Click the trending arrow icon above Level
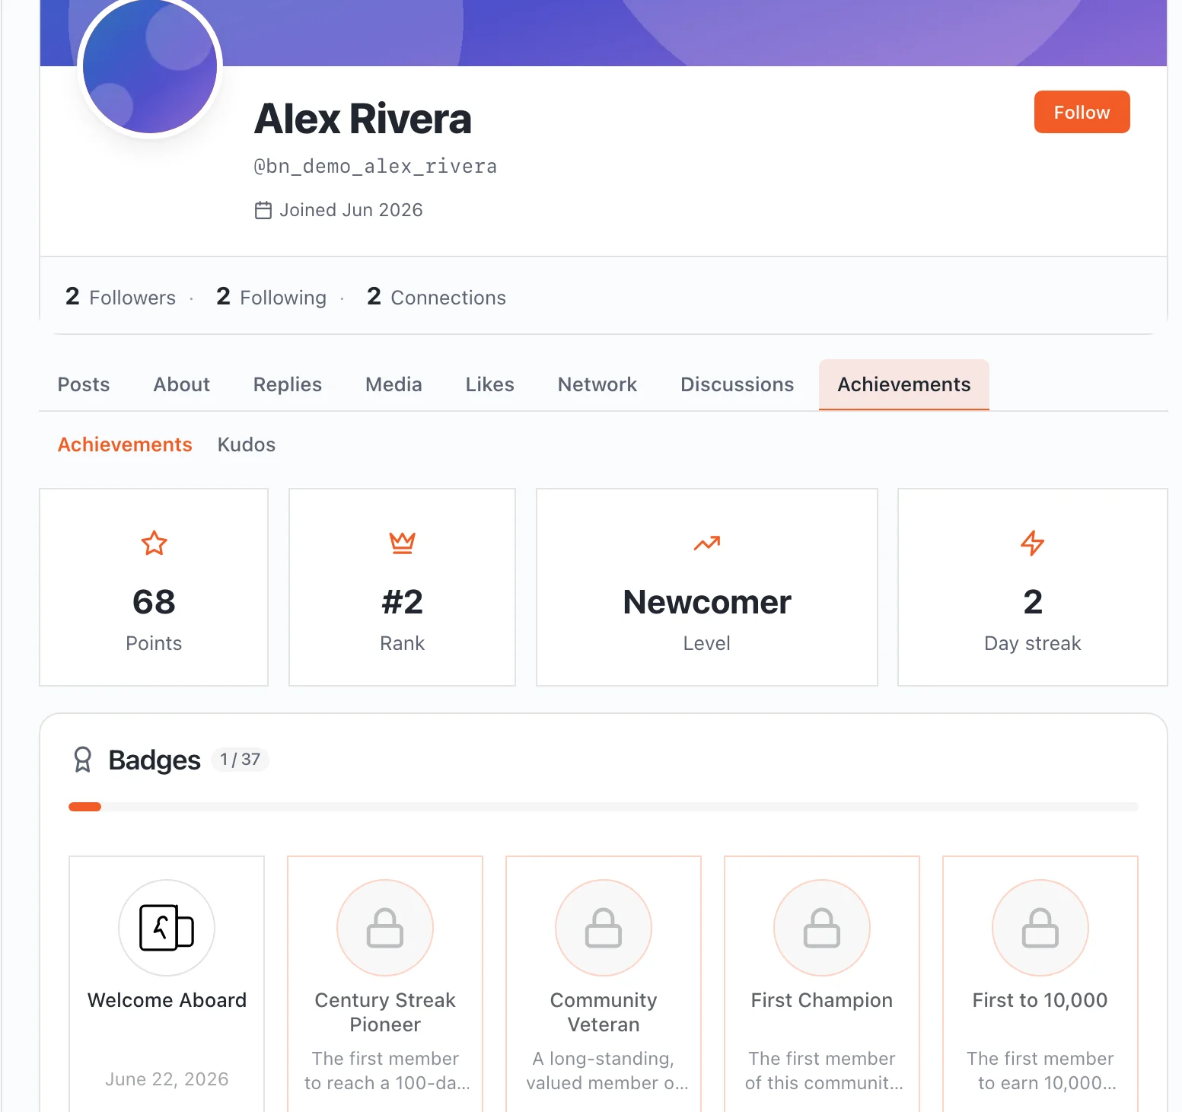1182x1112 pixels. [707, 543]
